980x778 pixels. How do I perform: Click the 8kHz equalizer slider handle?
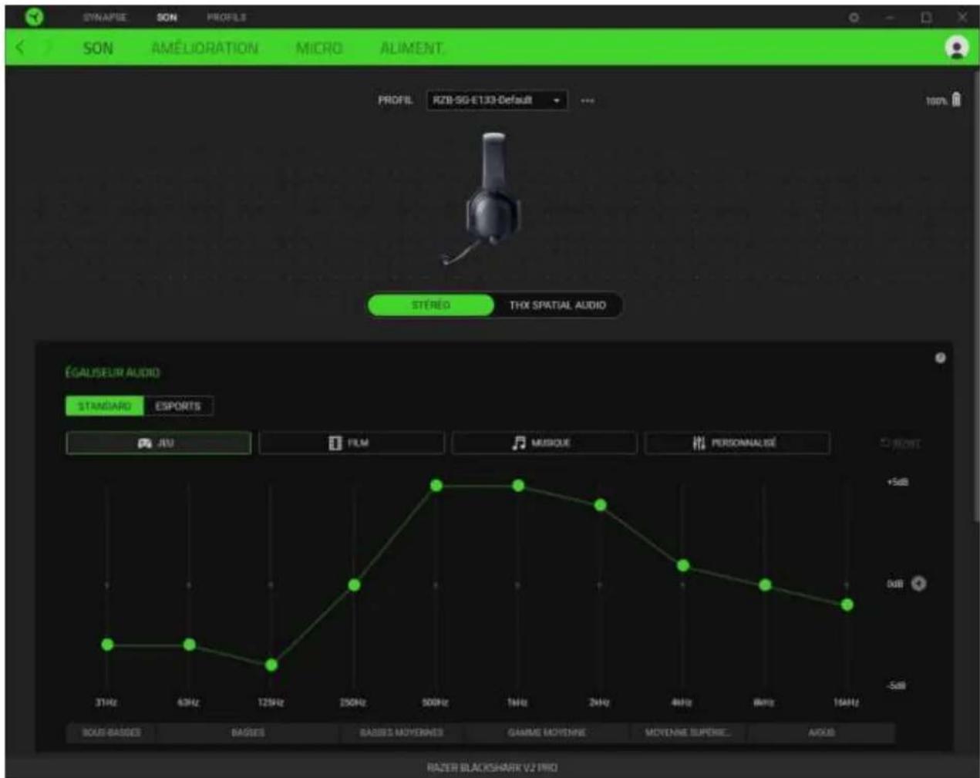(765, 585)
